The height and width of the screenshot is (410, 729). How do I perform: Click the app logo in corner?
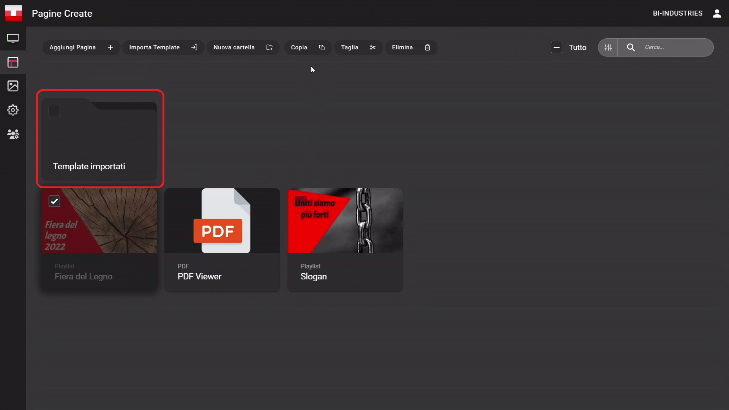pos(13,13)
